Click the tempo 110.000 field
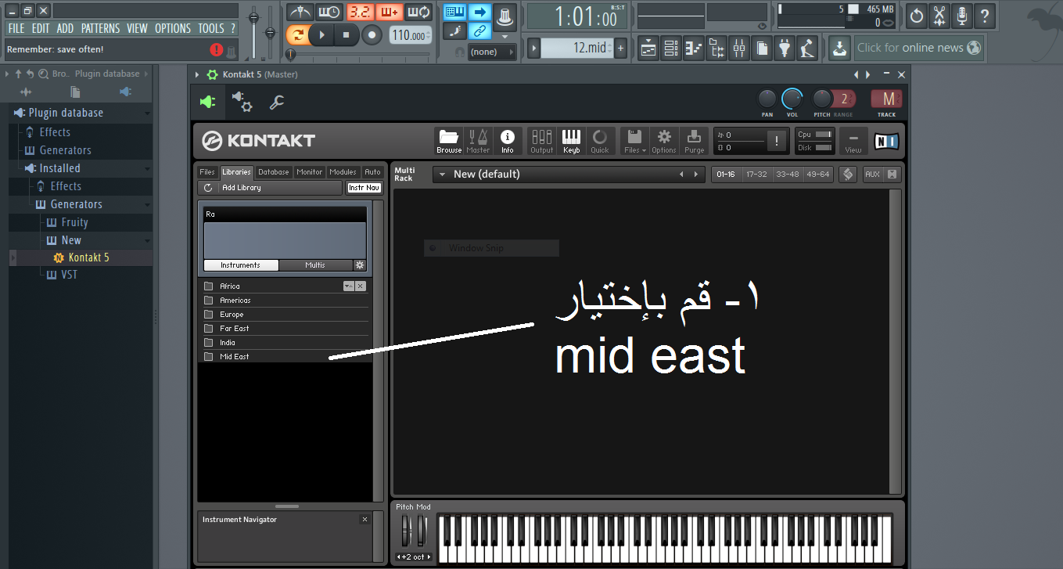 410,35
